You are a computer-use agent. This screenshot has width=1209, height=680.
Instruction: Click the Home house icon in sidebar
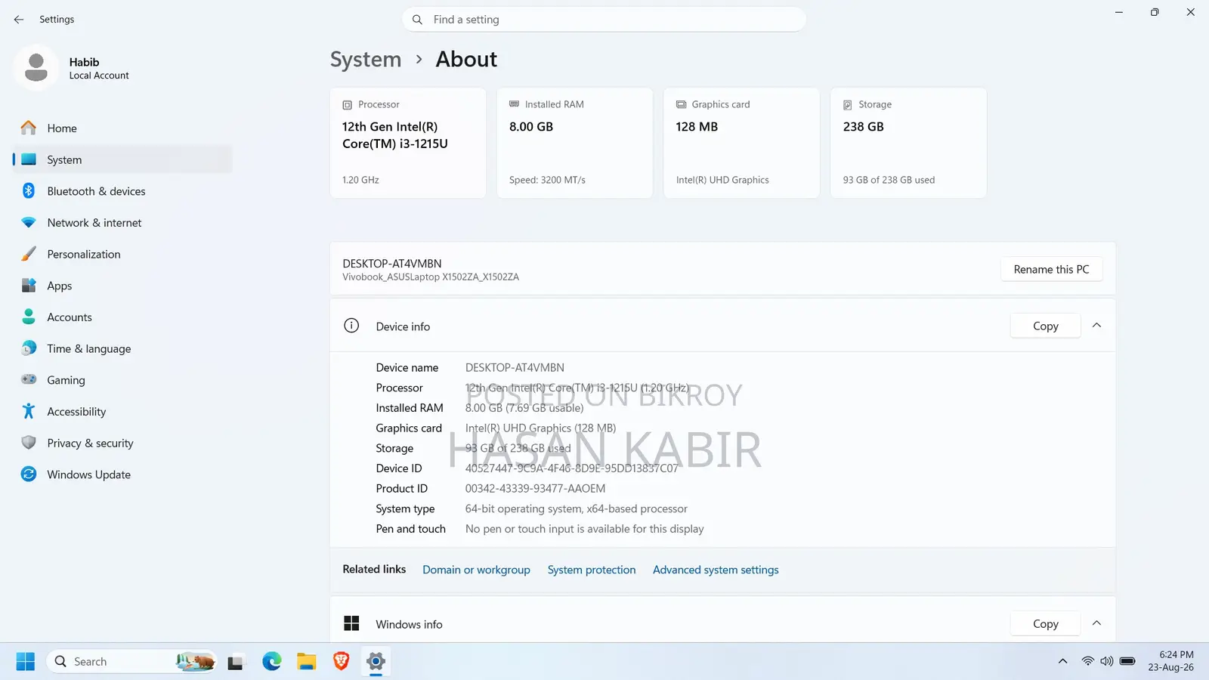[29, 128]
